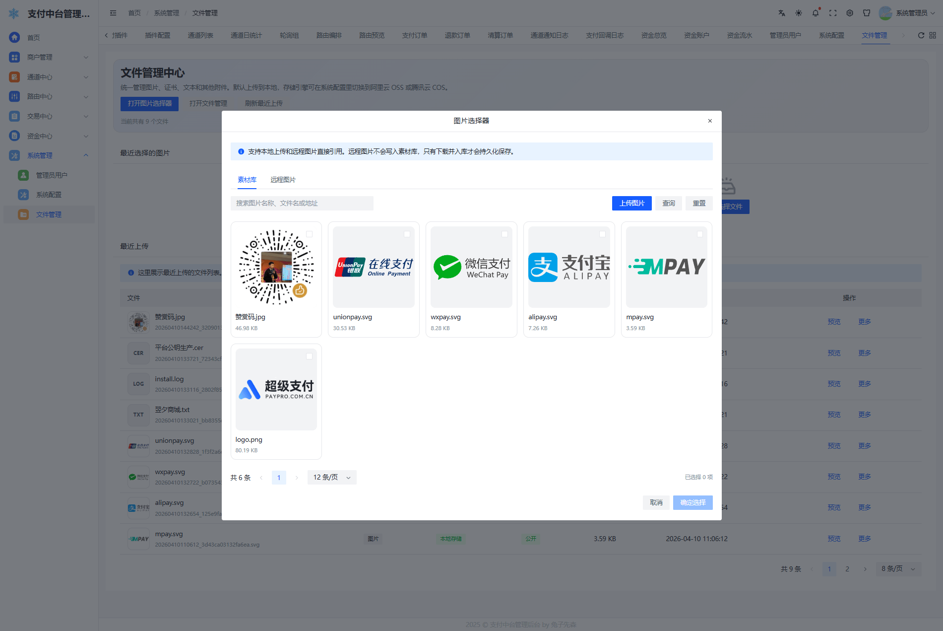The image size is (943, 631).
Task: Toggle the light/dark theme icon
Action: [799, 13]
